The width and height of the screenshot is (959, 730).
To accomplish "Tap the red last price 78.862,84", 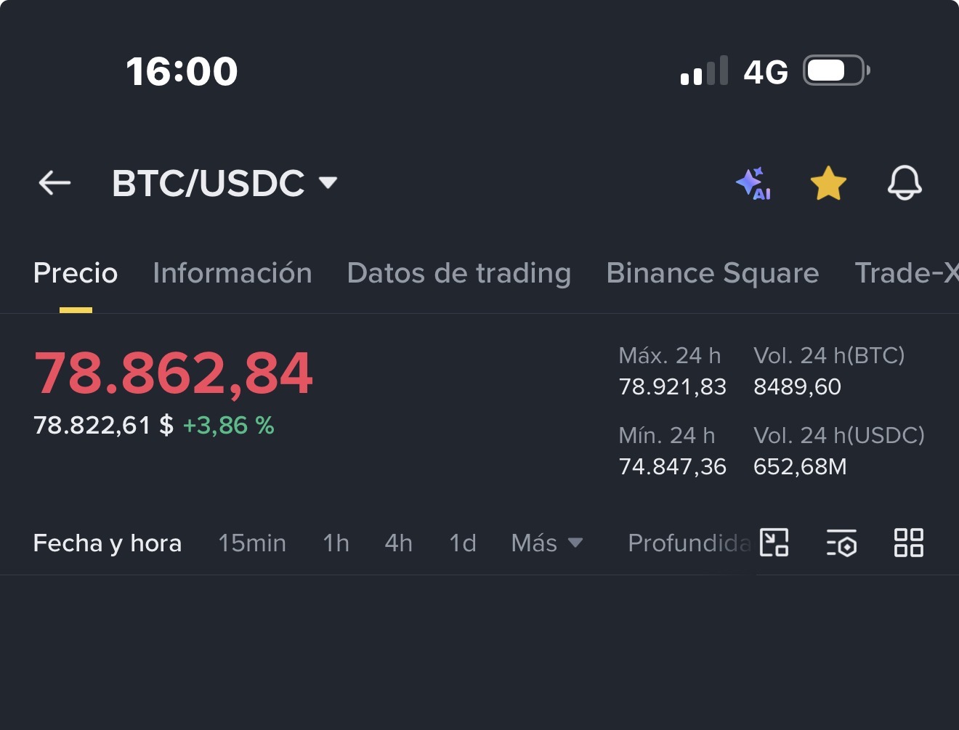I will 173,373.
